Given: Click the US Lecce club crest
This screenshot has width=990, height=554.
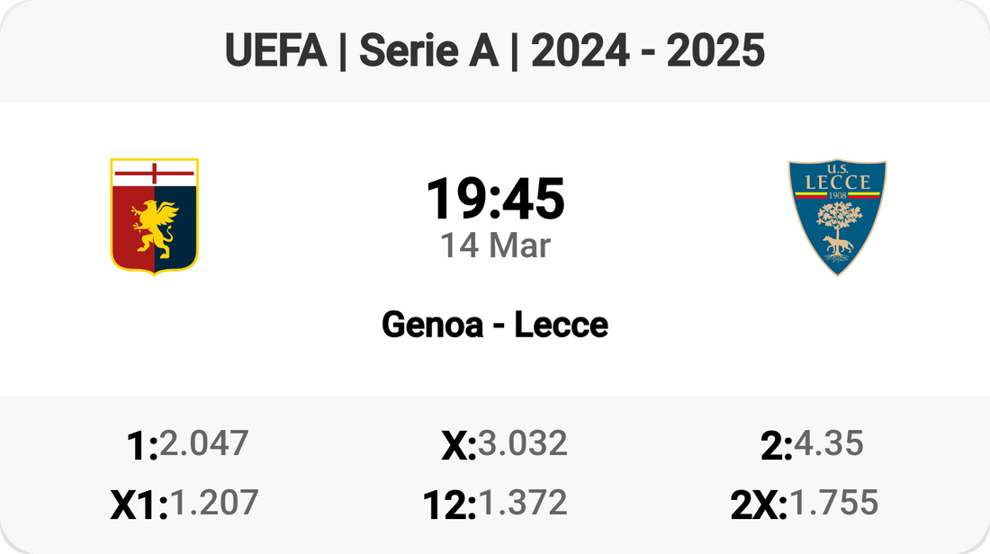Looking at the screenshot, I should click(837, 217).
